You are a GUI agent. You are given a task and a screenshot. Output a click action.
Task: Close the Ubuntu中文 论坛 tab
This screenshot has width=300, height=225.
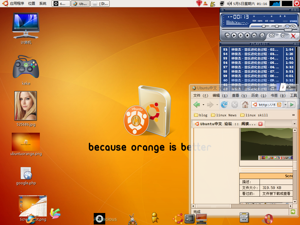[x=260, y=124]
